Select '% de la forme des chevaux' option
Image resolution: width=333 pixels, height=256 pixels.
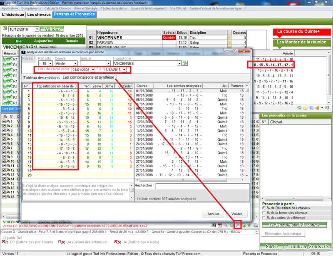pos(264,213)
